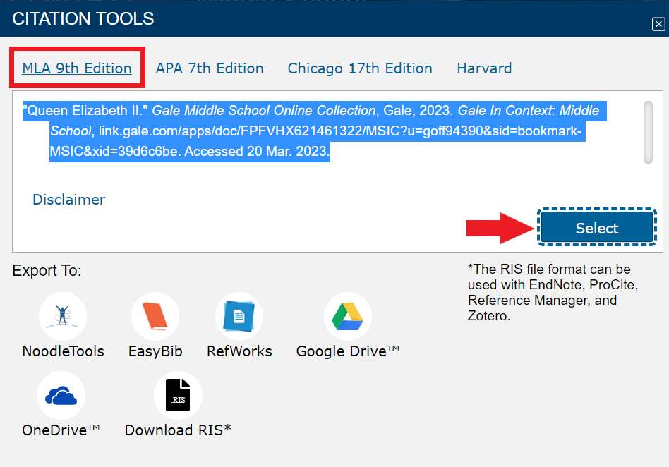Switch to Chicago 17th Edition tab
The image size is (669, 467).
click(360, 68)
